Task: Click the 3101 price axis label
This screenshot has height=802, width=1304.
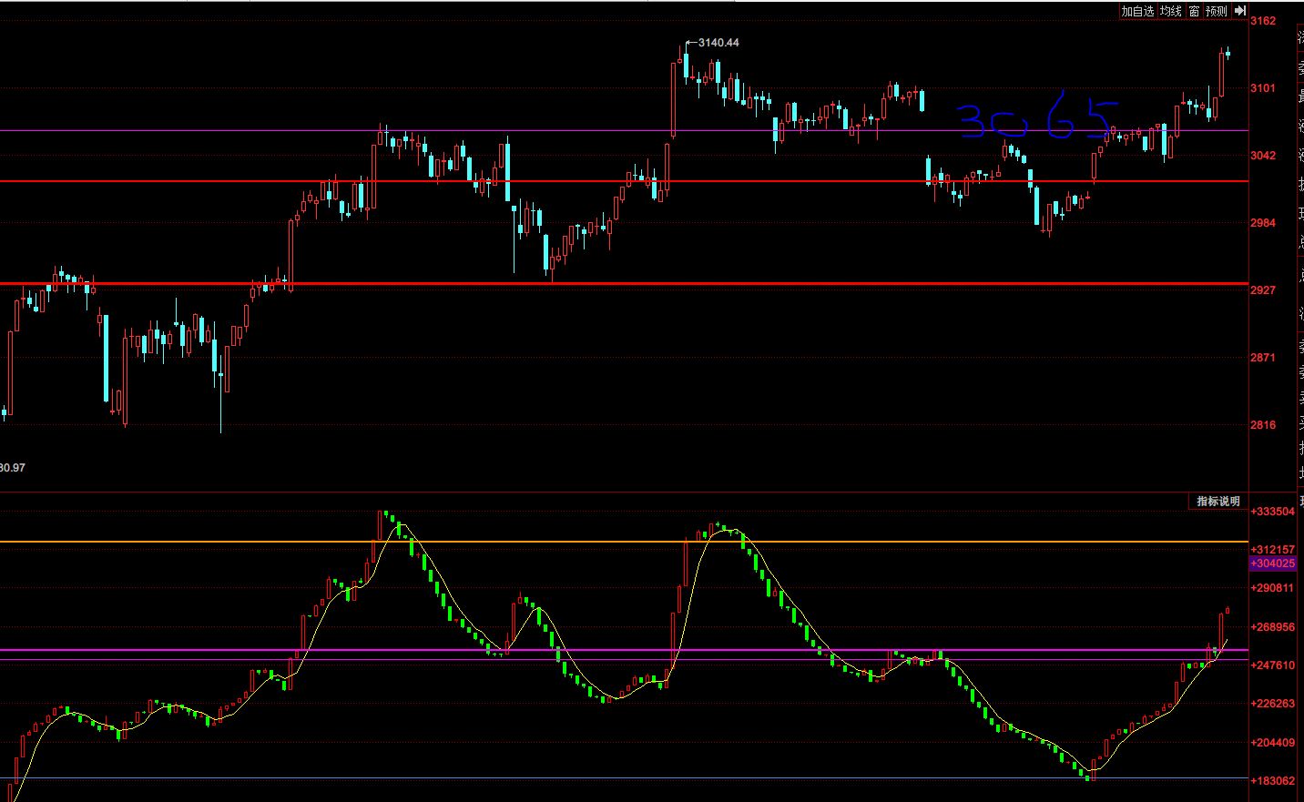Action: point(1263,88)
